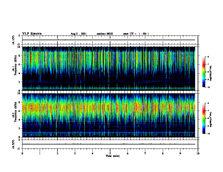Click the time axis tick label '5'
Image resolution: width=223 pixels, height=172 pixels.
click(110, 153)
